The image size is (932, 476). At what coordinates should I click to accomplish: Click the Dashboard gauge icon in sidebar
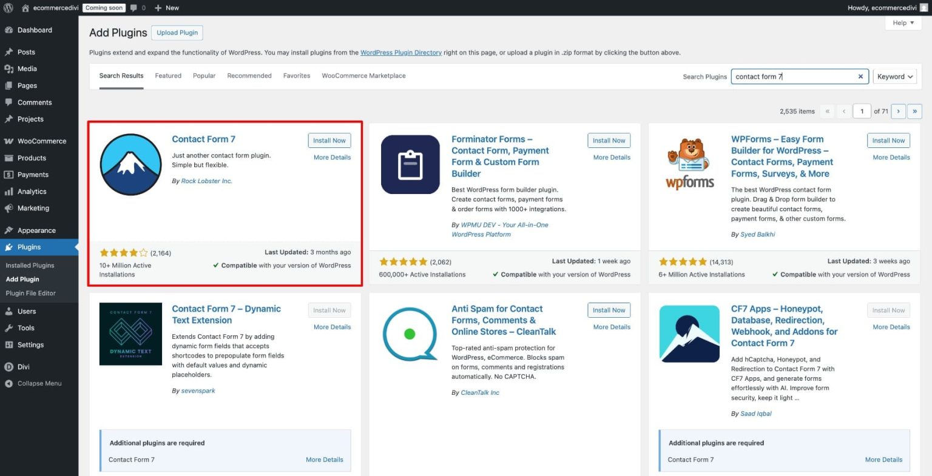click(x=8, y=30)
